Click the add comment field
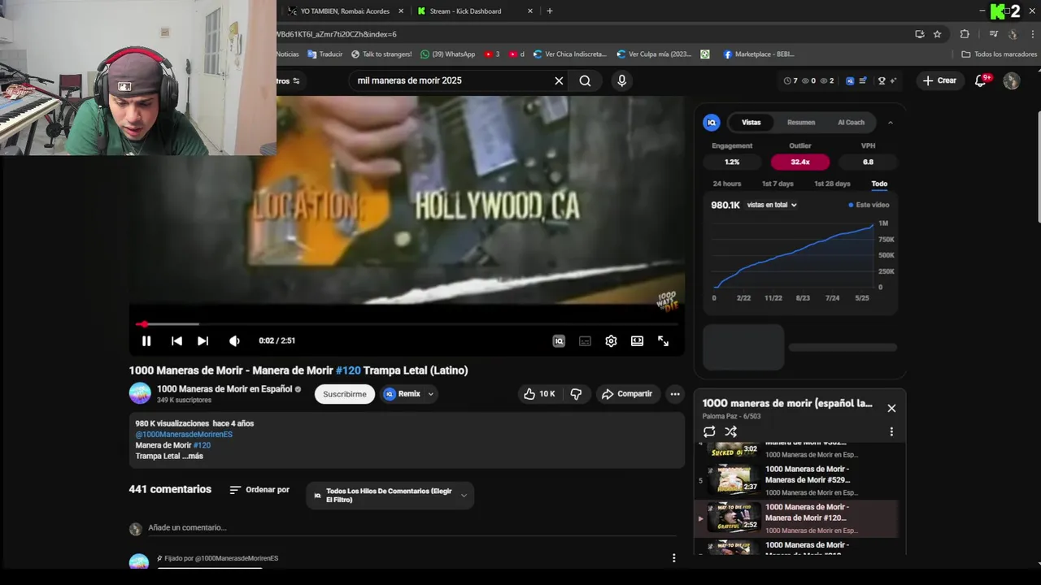1041x585 pixels. click(x=411, y=528)
